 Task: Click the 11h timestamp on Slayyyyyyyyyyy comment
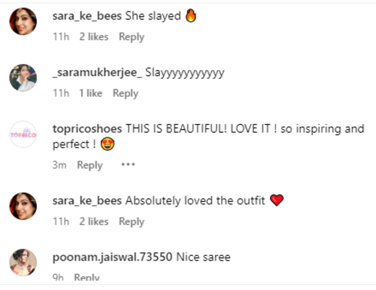point(61,93)
